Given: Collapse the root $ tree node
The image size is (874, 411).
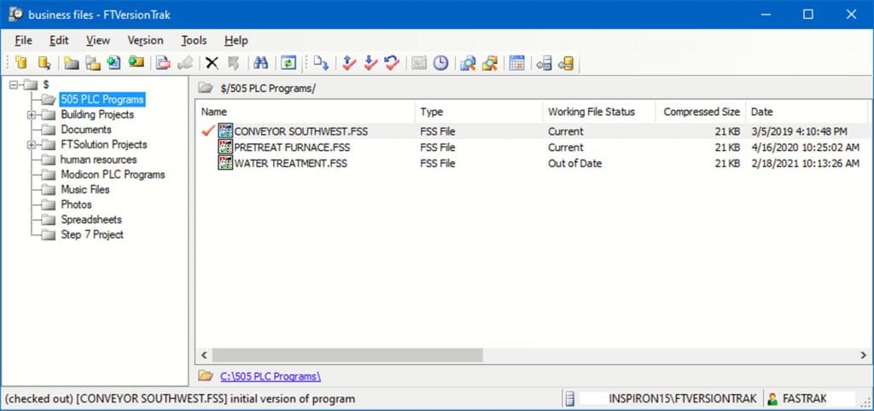Looking at the screenshot, I should pos(14,84).
